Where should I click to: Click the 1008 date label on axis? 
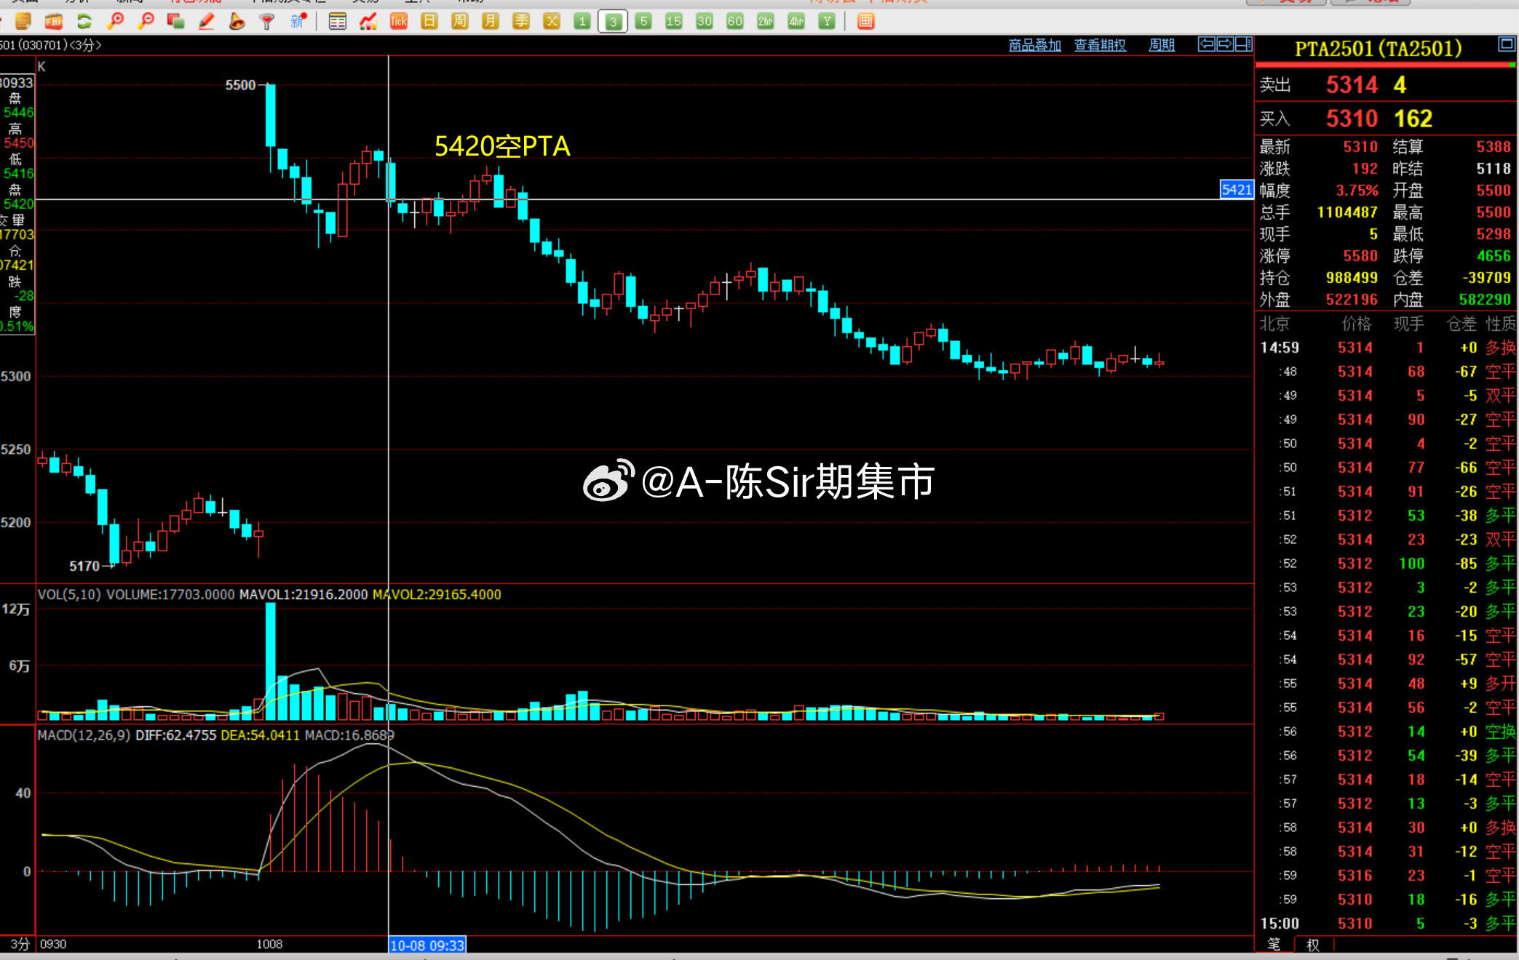point(269,944)
